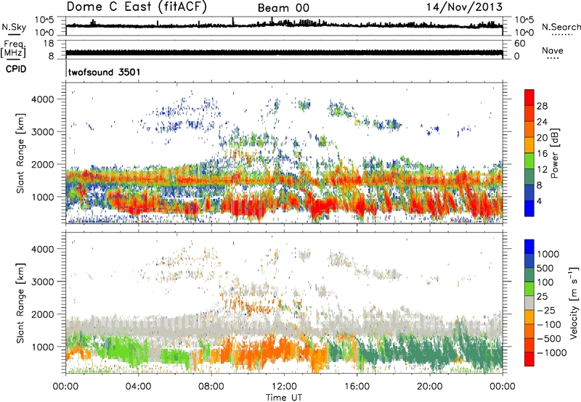Click the '00:00' tick at left of time axis
This screenshot has width=581, height=402.
65,387
